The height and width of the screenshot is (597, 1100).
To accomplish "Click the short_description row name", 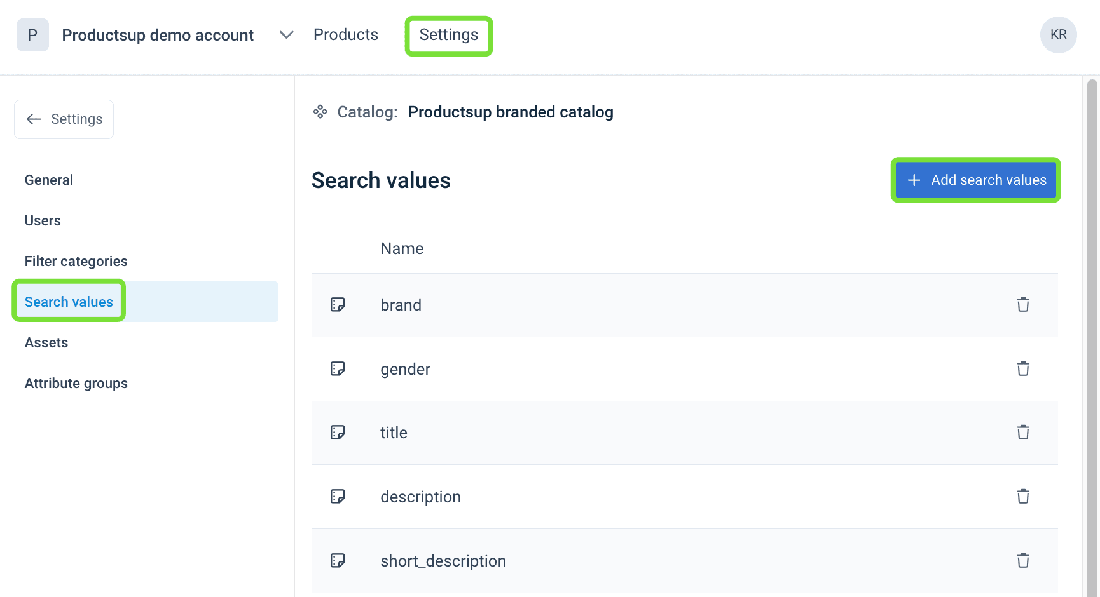I will point(443,561).
